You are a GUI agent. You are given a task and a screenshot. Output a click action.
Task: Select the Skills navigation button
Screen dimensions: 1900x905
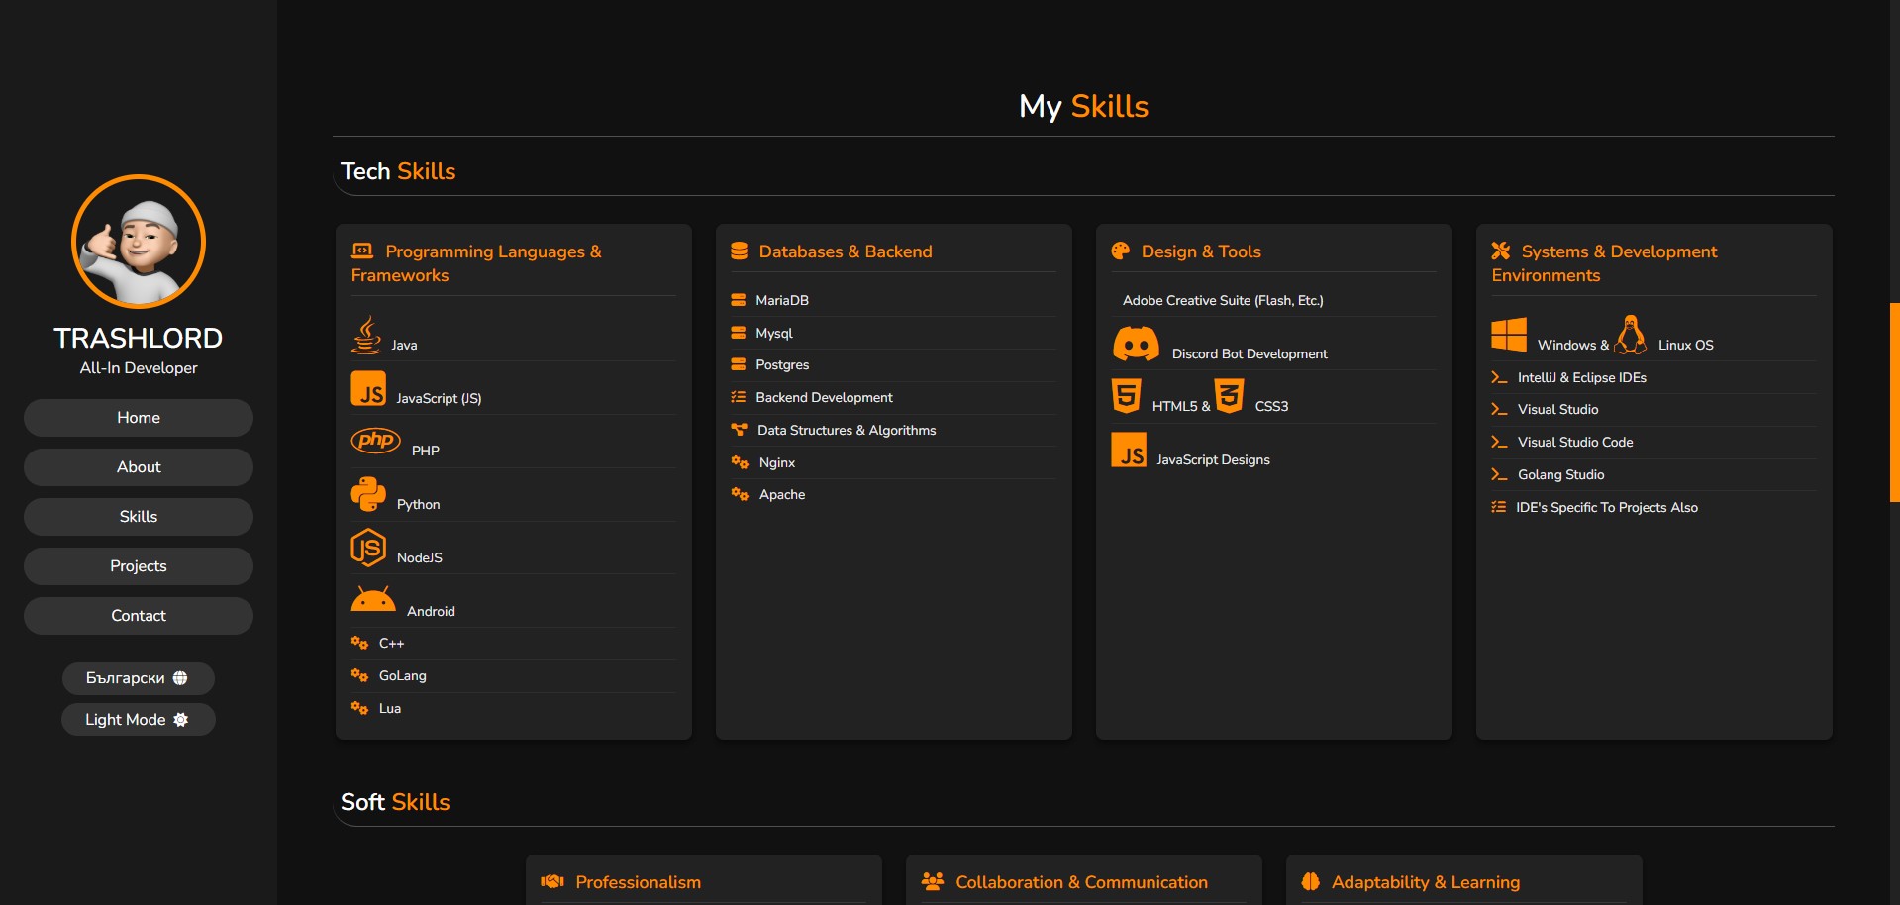(139, 517)
